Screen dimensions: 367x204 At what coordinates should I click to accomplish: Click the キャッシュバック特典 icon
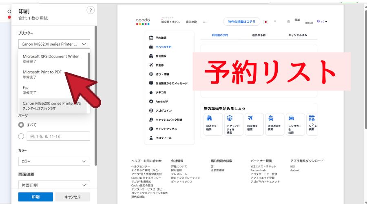(x=151, y=120)
